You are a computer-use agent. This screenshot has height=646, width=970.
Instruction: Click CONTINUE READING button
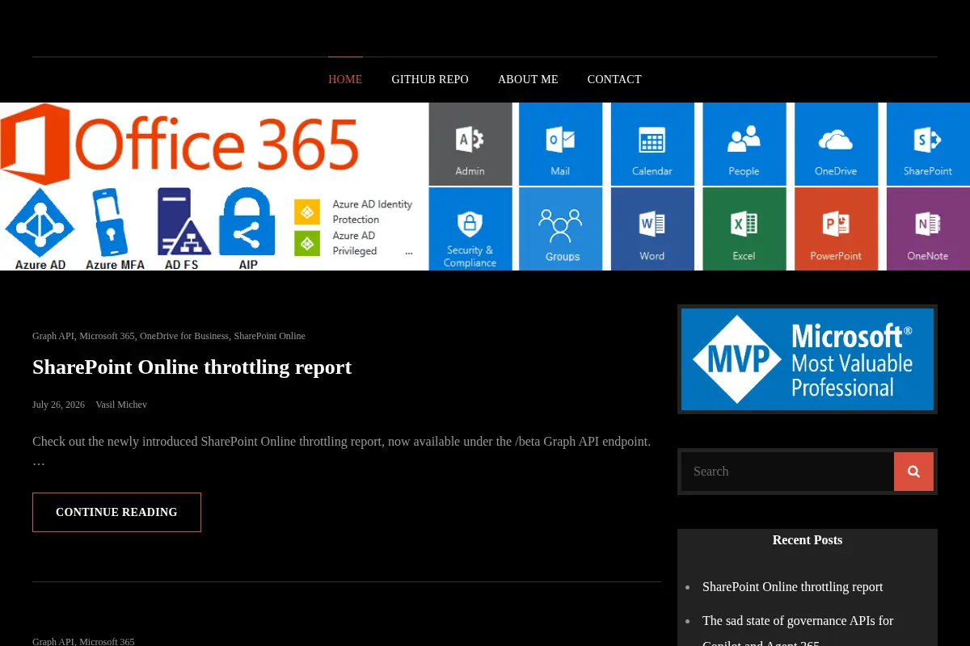pos(116,512)
